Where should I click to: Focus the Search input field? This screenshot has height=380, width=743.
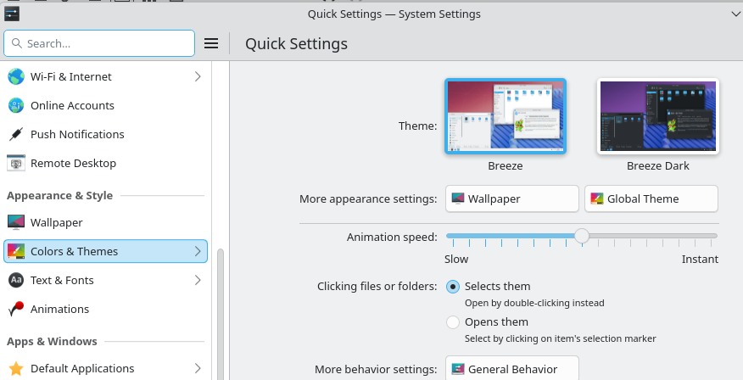tap(99, 43)
